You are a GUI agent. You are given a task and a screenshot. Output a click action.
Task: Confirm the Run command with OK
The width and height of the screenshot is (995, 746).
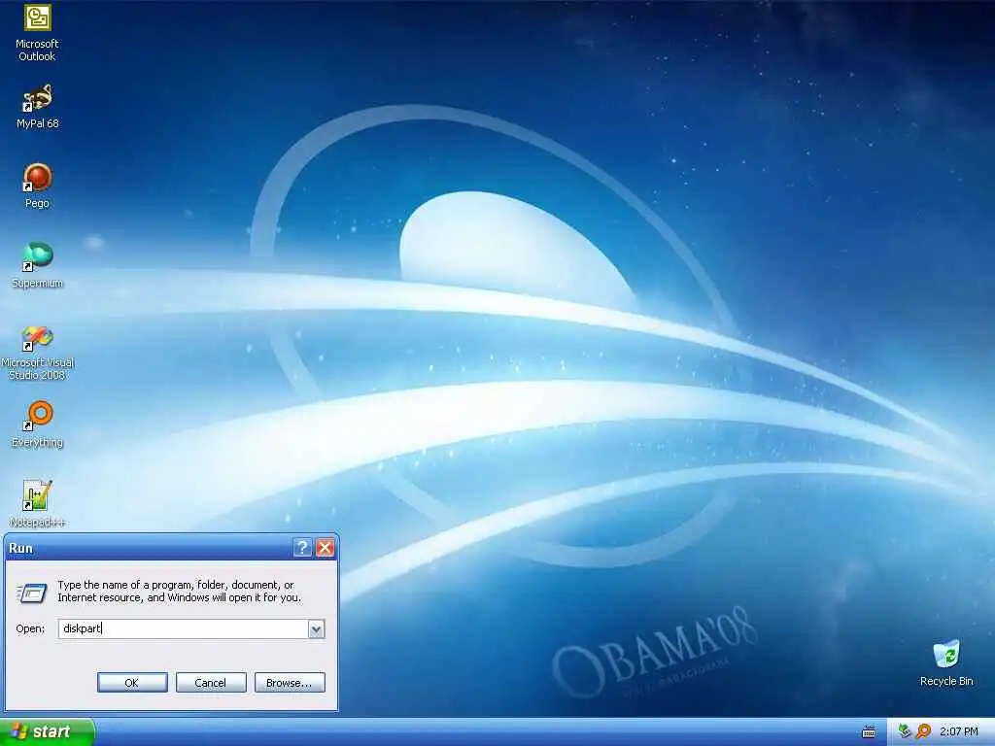(x=132, y=683)
